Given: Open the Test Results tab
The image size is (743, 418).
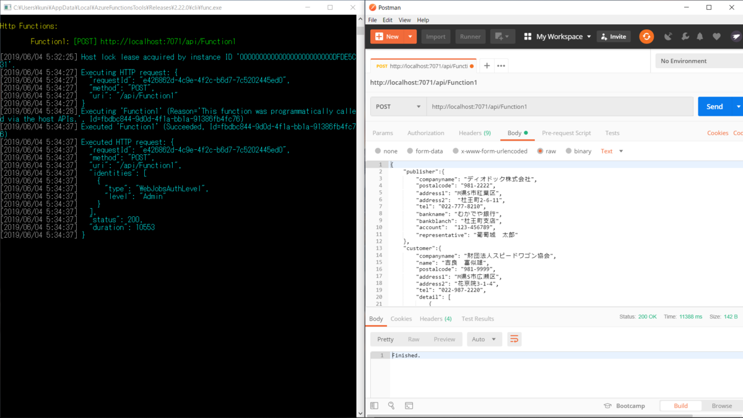Looking at the screenshot, I should (x=478, y=319).
